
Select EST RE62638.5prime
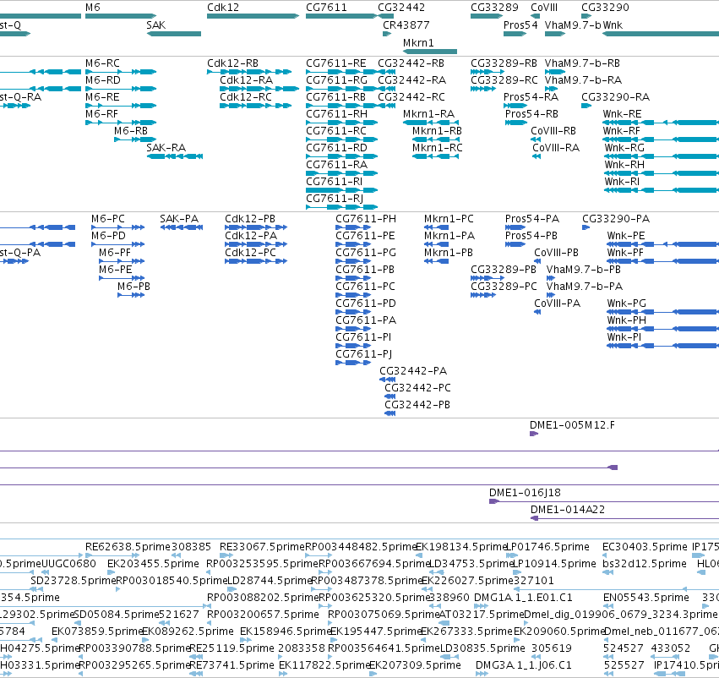click(x=128, y=547)
